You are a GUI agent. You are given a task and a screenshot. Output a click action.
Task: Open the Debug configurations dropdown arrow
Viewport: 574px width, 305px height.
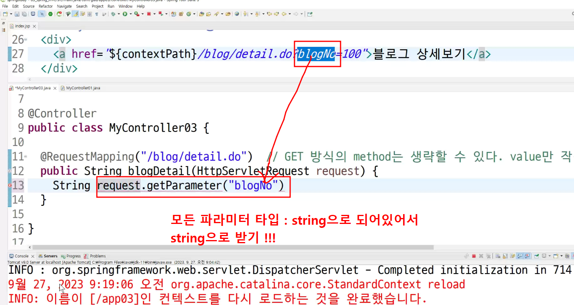pyautogui.click(x=119, y=14)
